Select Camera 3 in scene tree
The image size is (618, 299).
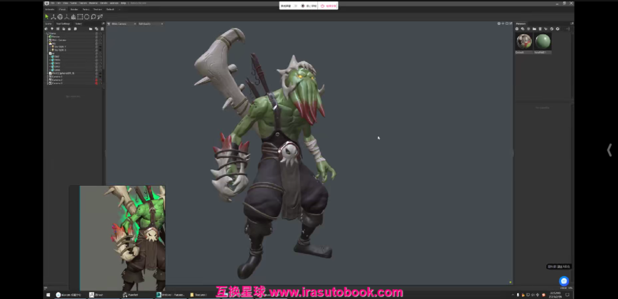(57, 83)
